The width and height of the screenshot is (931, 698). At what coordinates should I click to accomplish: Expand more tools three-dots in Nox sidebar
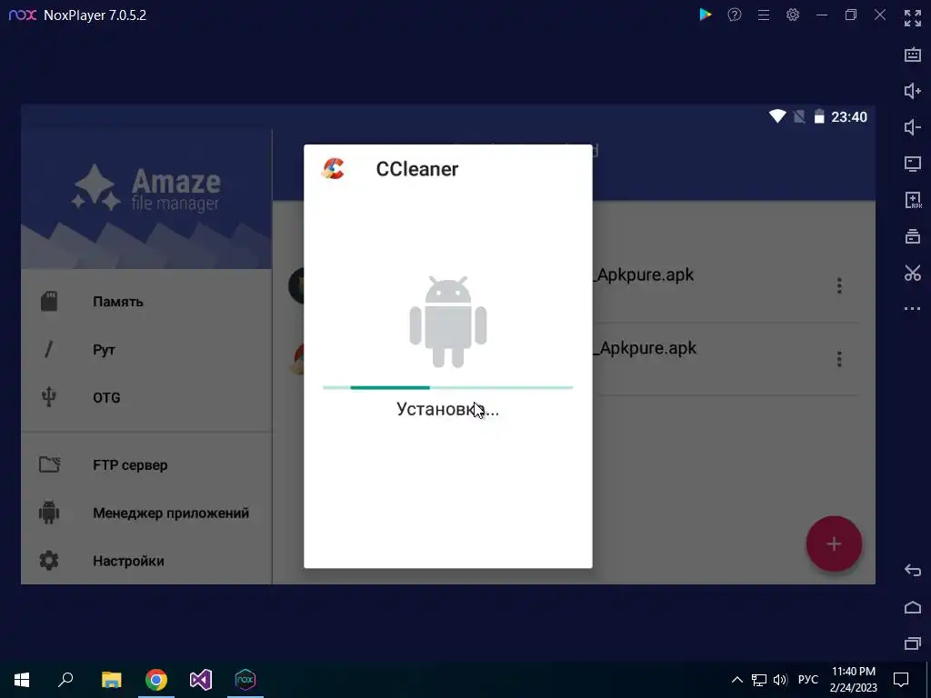[913, 309]
